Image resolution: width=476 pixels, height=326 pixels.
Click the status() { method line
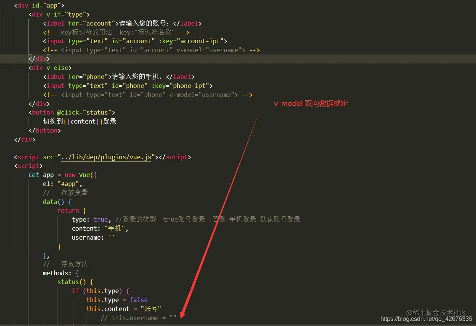tap(75, 282)
